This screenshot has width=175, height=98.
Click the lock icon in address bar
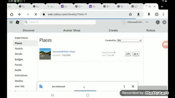(44, 14)
